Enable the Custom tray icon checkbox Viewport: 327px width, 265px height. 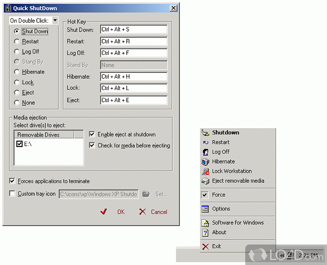12,193
